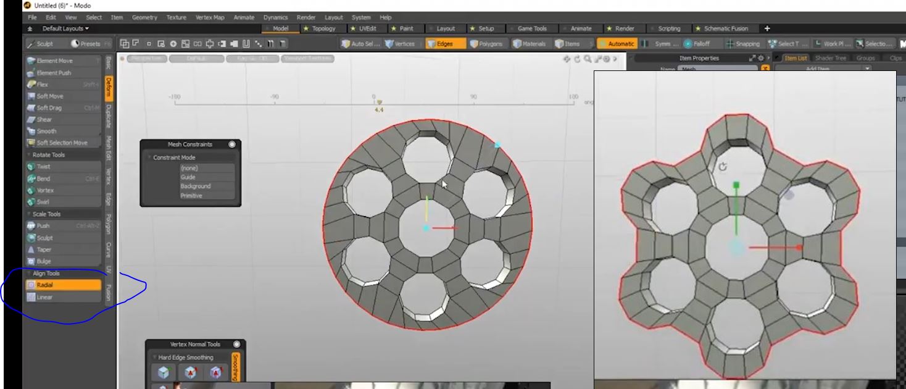Click the third Hard Edge Smoothing cube icon
Viewport: 906px width, 389px height.
pyautogui.click(x=215, y=372)
